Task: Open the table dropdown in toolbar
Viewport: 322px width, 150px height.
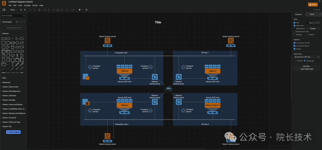Action: (87, 10)
